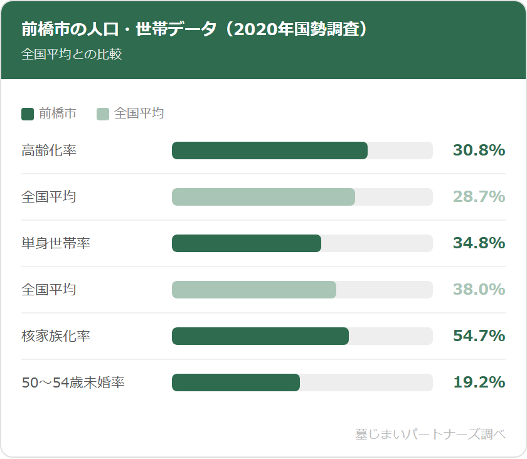Select the 38.0% national average value

pyautogui.click(x=479, y=290)
